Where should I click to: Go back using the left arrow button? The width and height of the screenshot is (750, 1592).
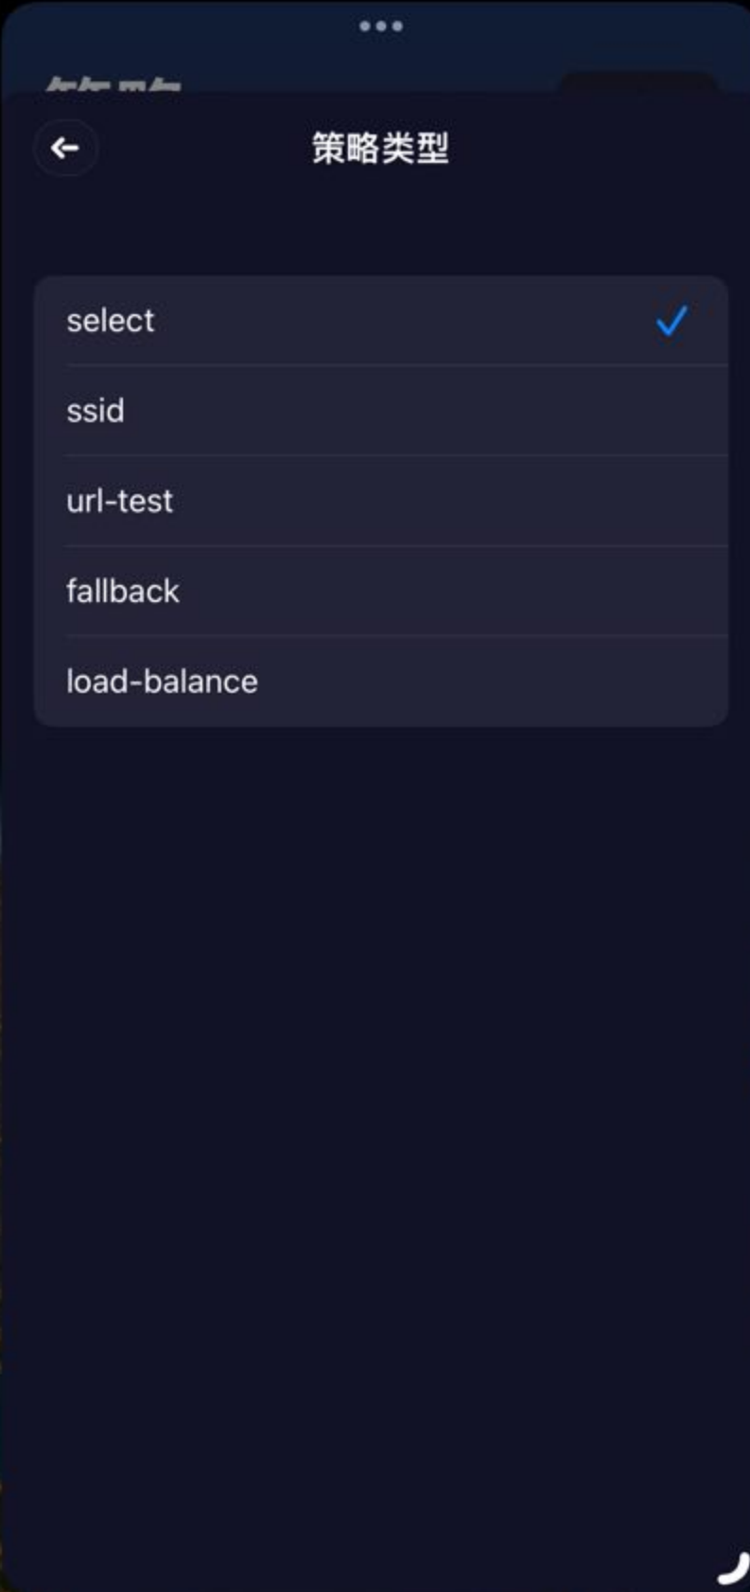point(65,148)
